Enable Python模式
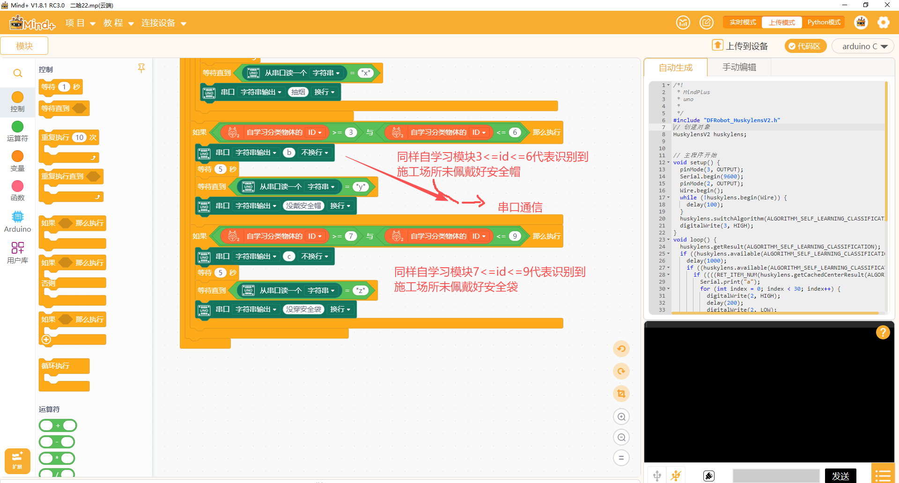 point(824,22)
